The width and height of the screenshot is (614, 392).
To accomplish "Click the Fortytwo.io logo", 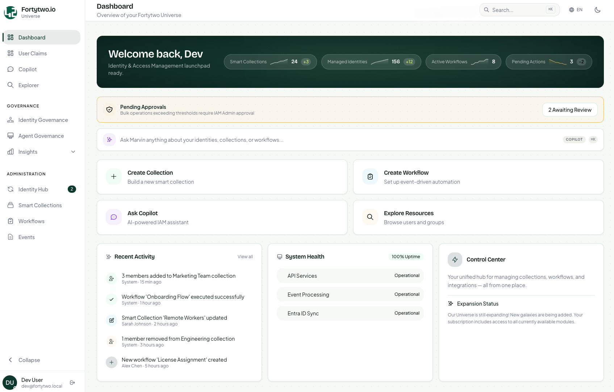I will [10, 12].
